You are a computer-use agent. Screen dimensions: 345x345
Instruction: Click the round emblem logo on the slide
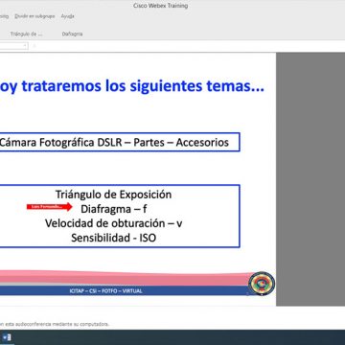(x=262, y=283)
